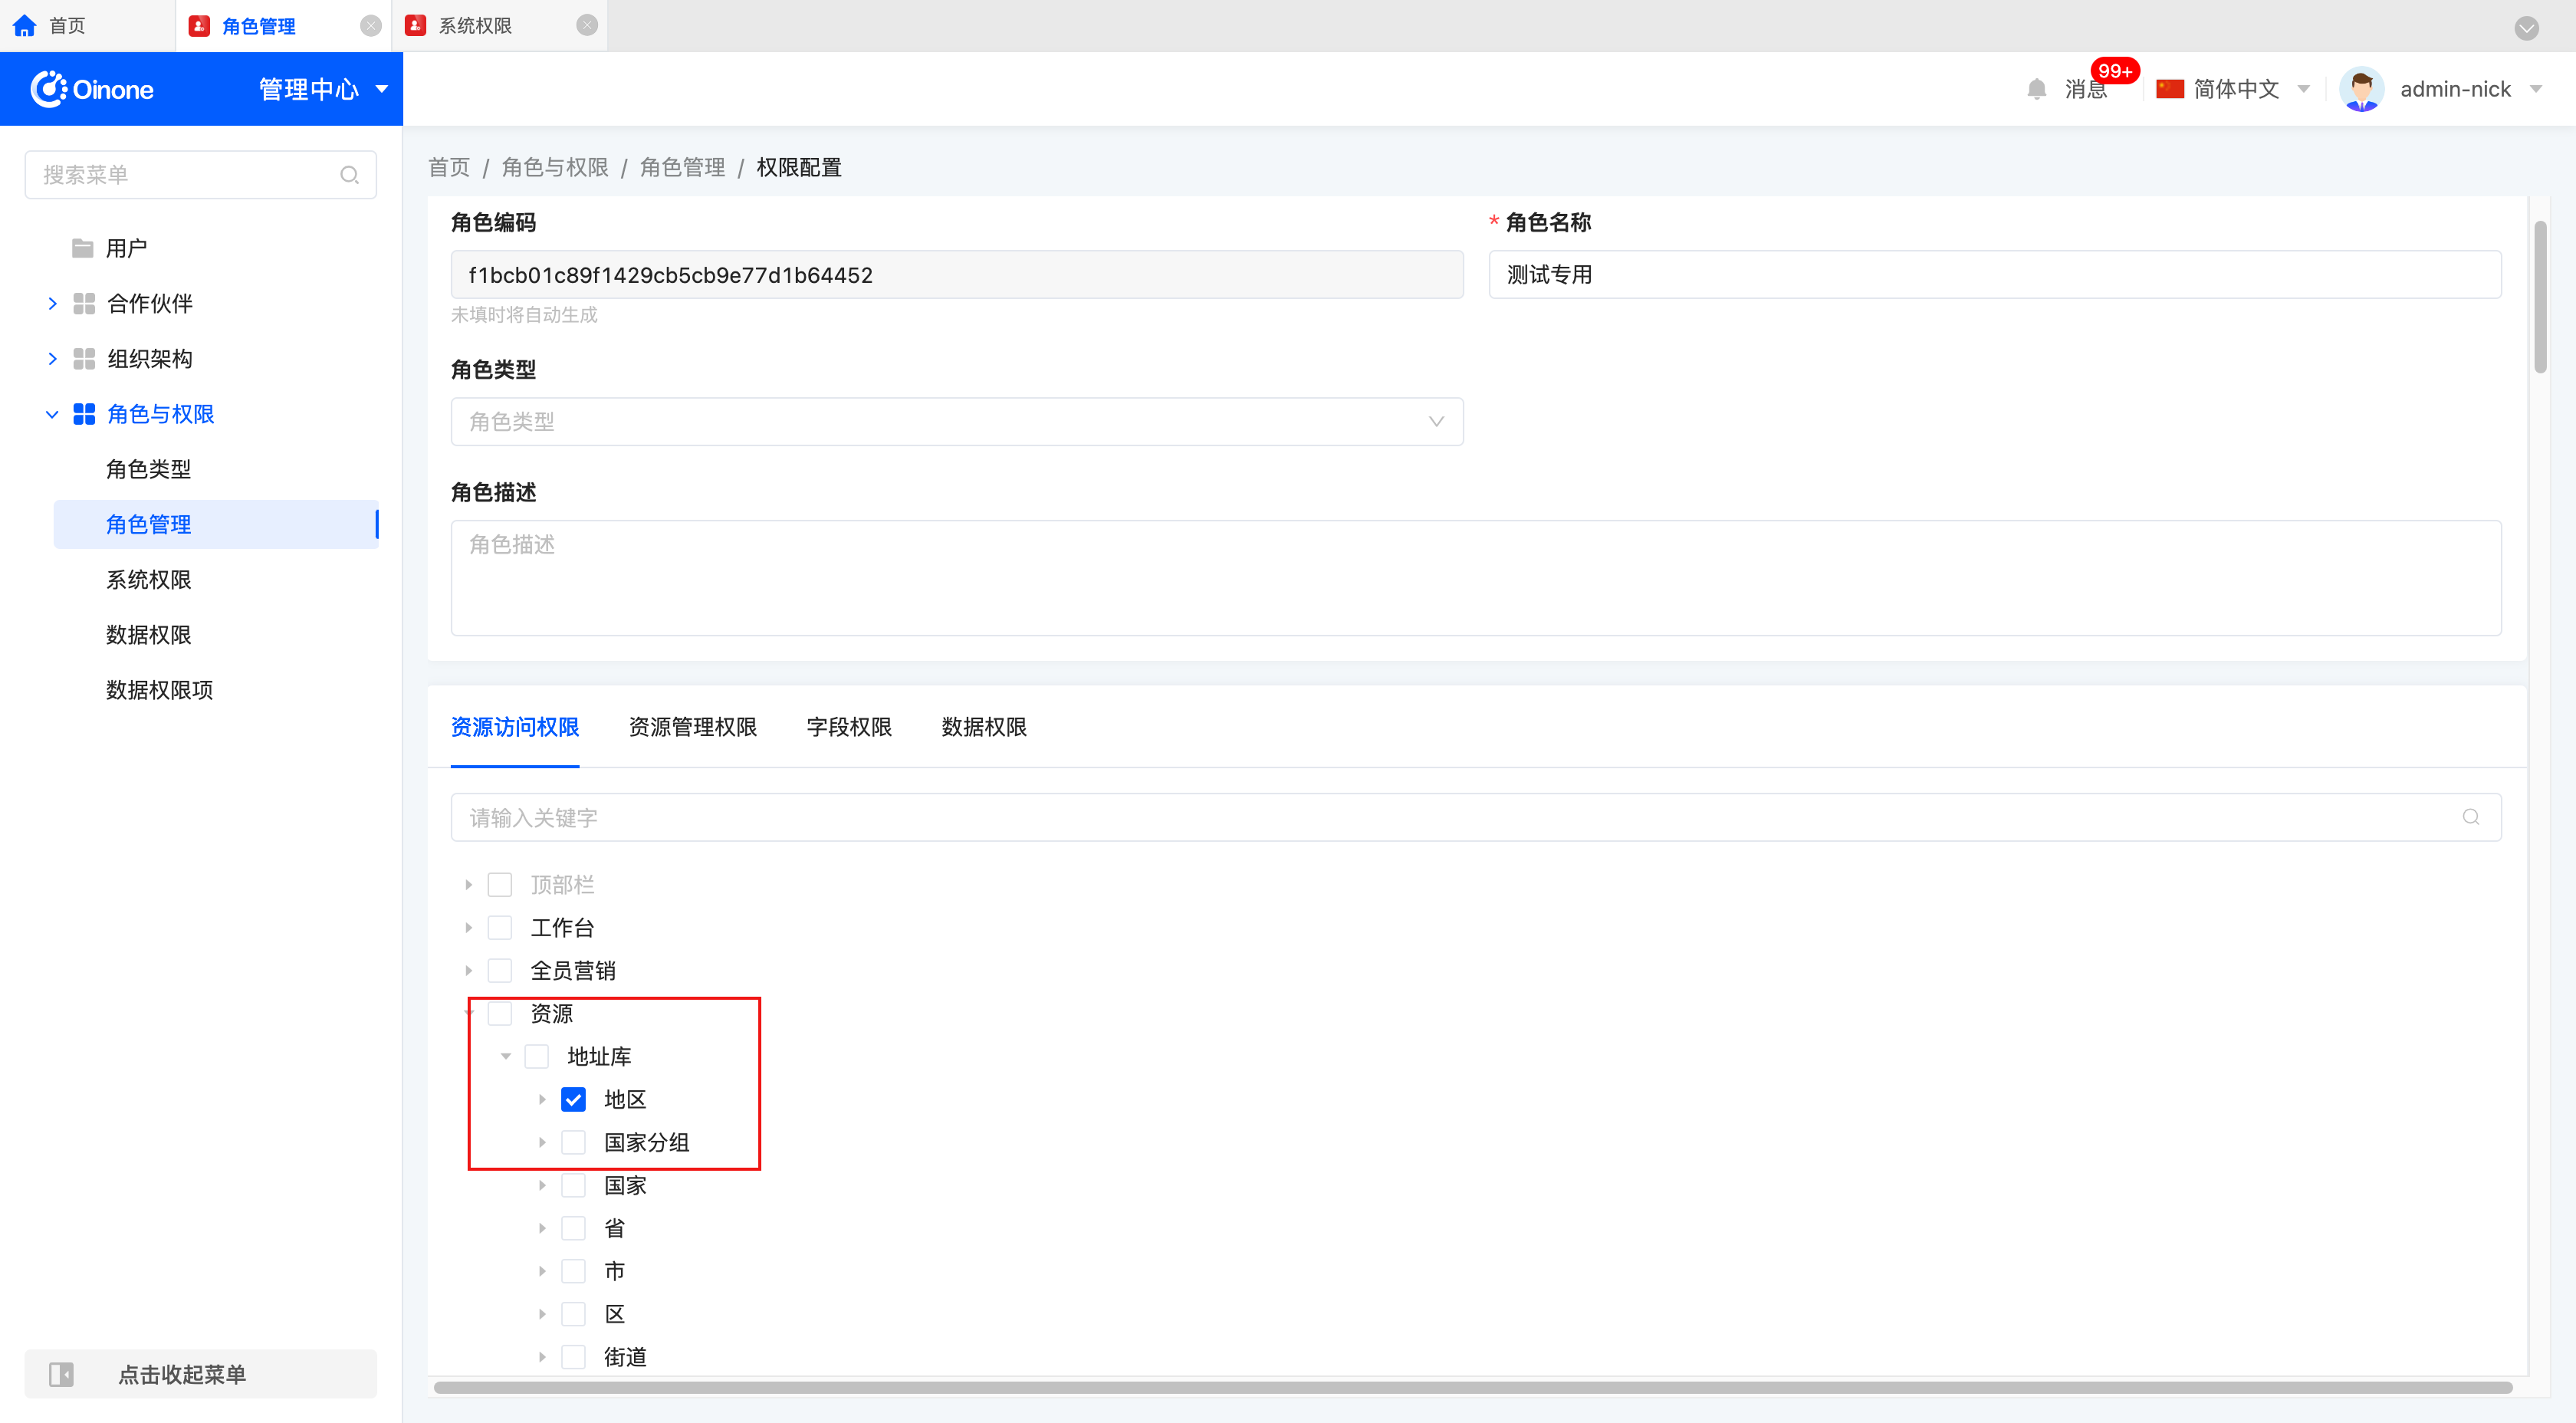Screen dimensions: 2576x1423
Task: Click the tab list dropdown circle icon
Action: click(x=2526, y=28)
